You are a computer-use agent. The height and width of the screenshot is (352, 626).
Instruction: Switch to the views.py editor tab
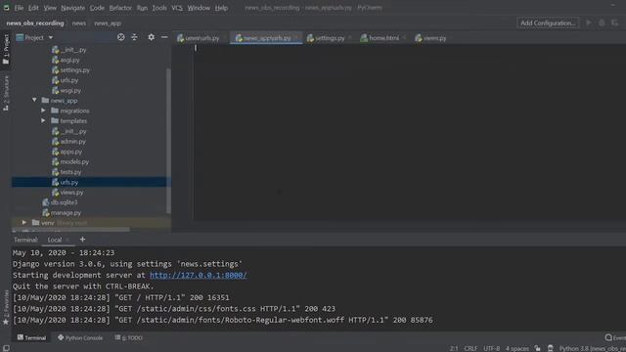430,38
